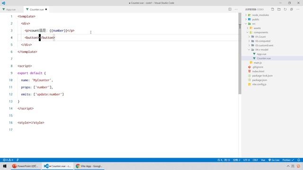303x170 pixels.
Task: Place cursor in 'MyCounter' name string
Action: tap(42, 80)
